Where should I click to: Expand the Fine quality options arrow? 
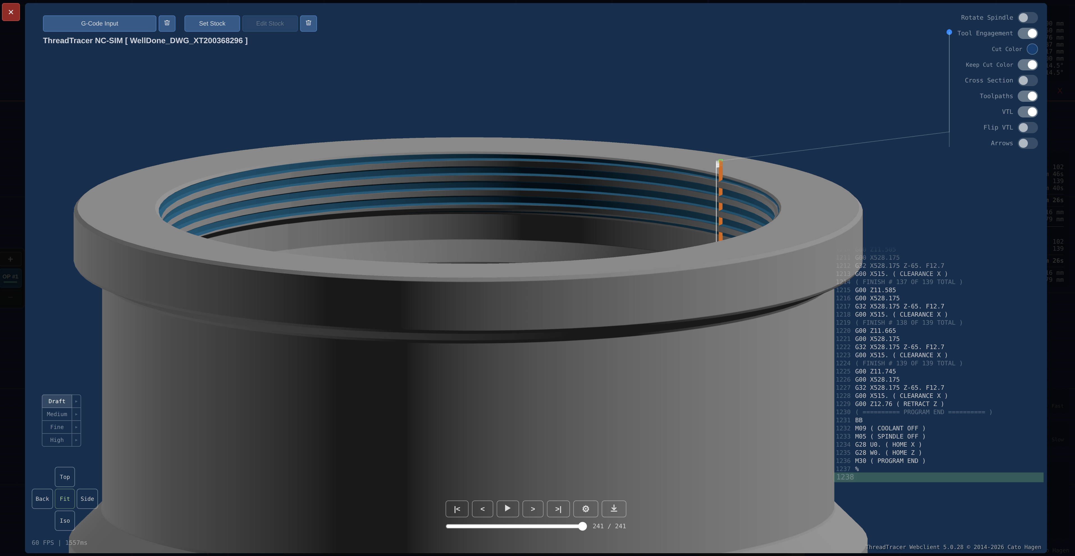coord(76,427)
